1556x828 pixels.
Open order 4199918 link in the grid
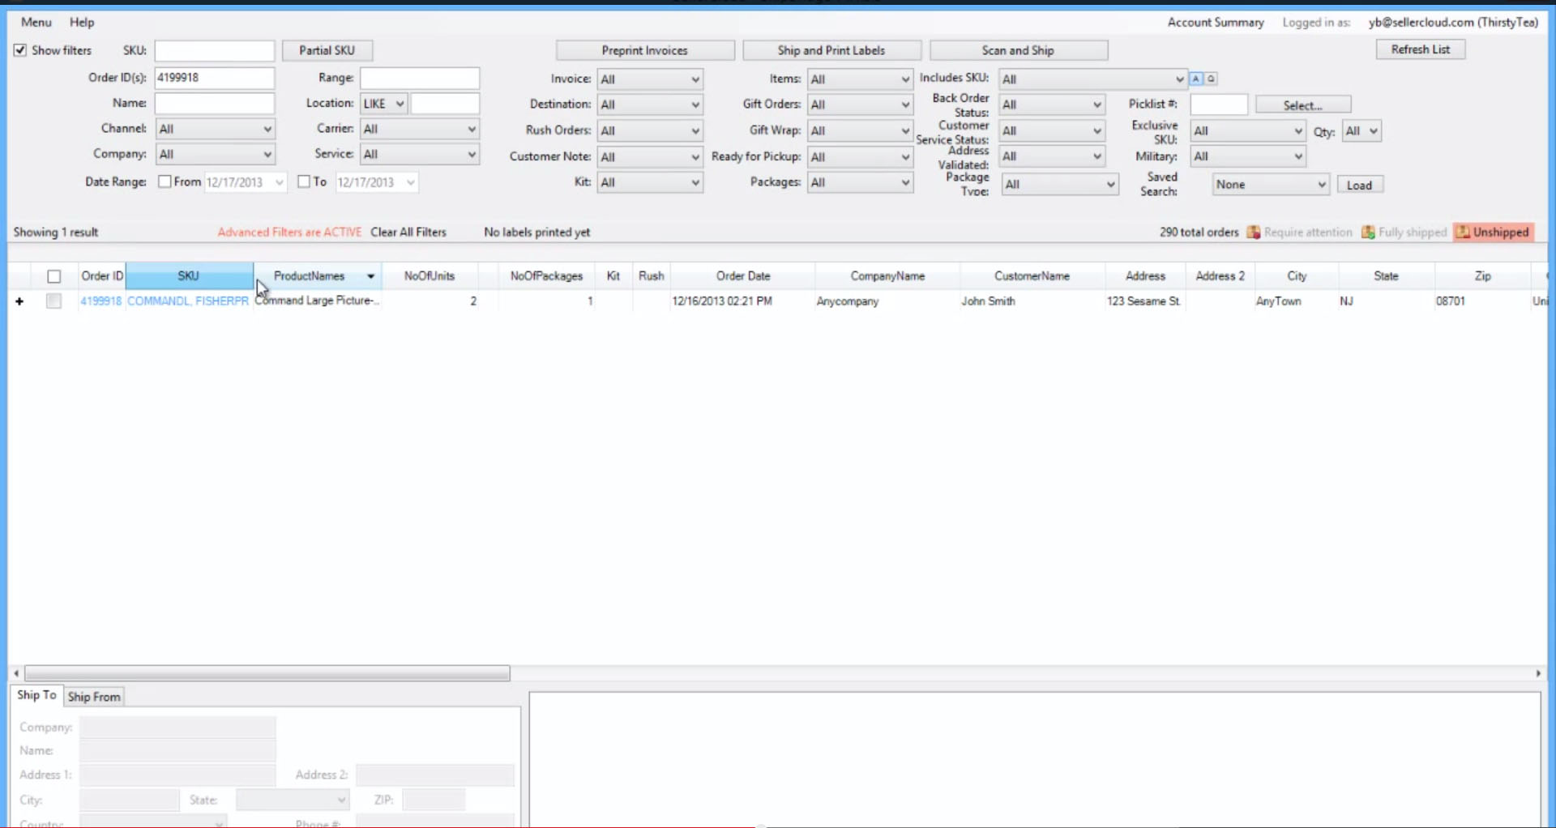[x=100, y=301]
